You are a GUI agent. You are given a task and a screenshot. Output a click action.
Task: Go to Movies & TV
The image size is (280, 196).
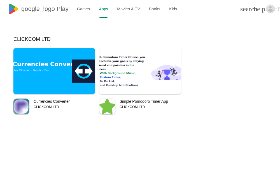pos(129,9)
